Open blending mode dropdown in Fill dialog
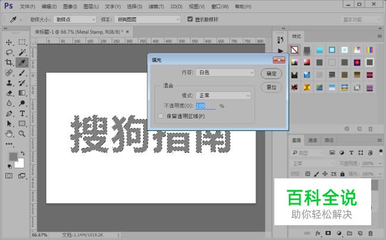Screen dimensions: 386x240 tap(223, 95)
